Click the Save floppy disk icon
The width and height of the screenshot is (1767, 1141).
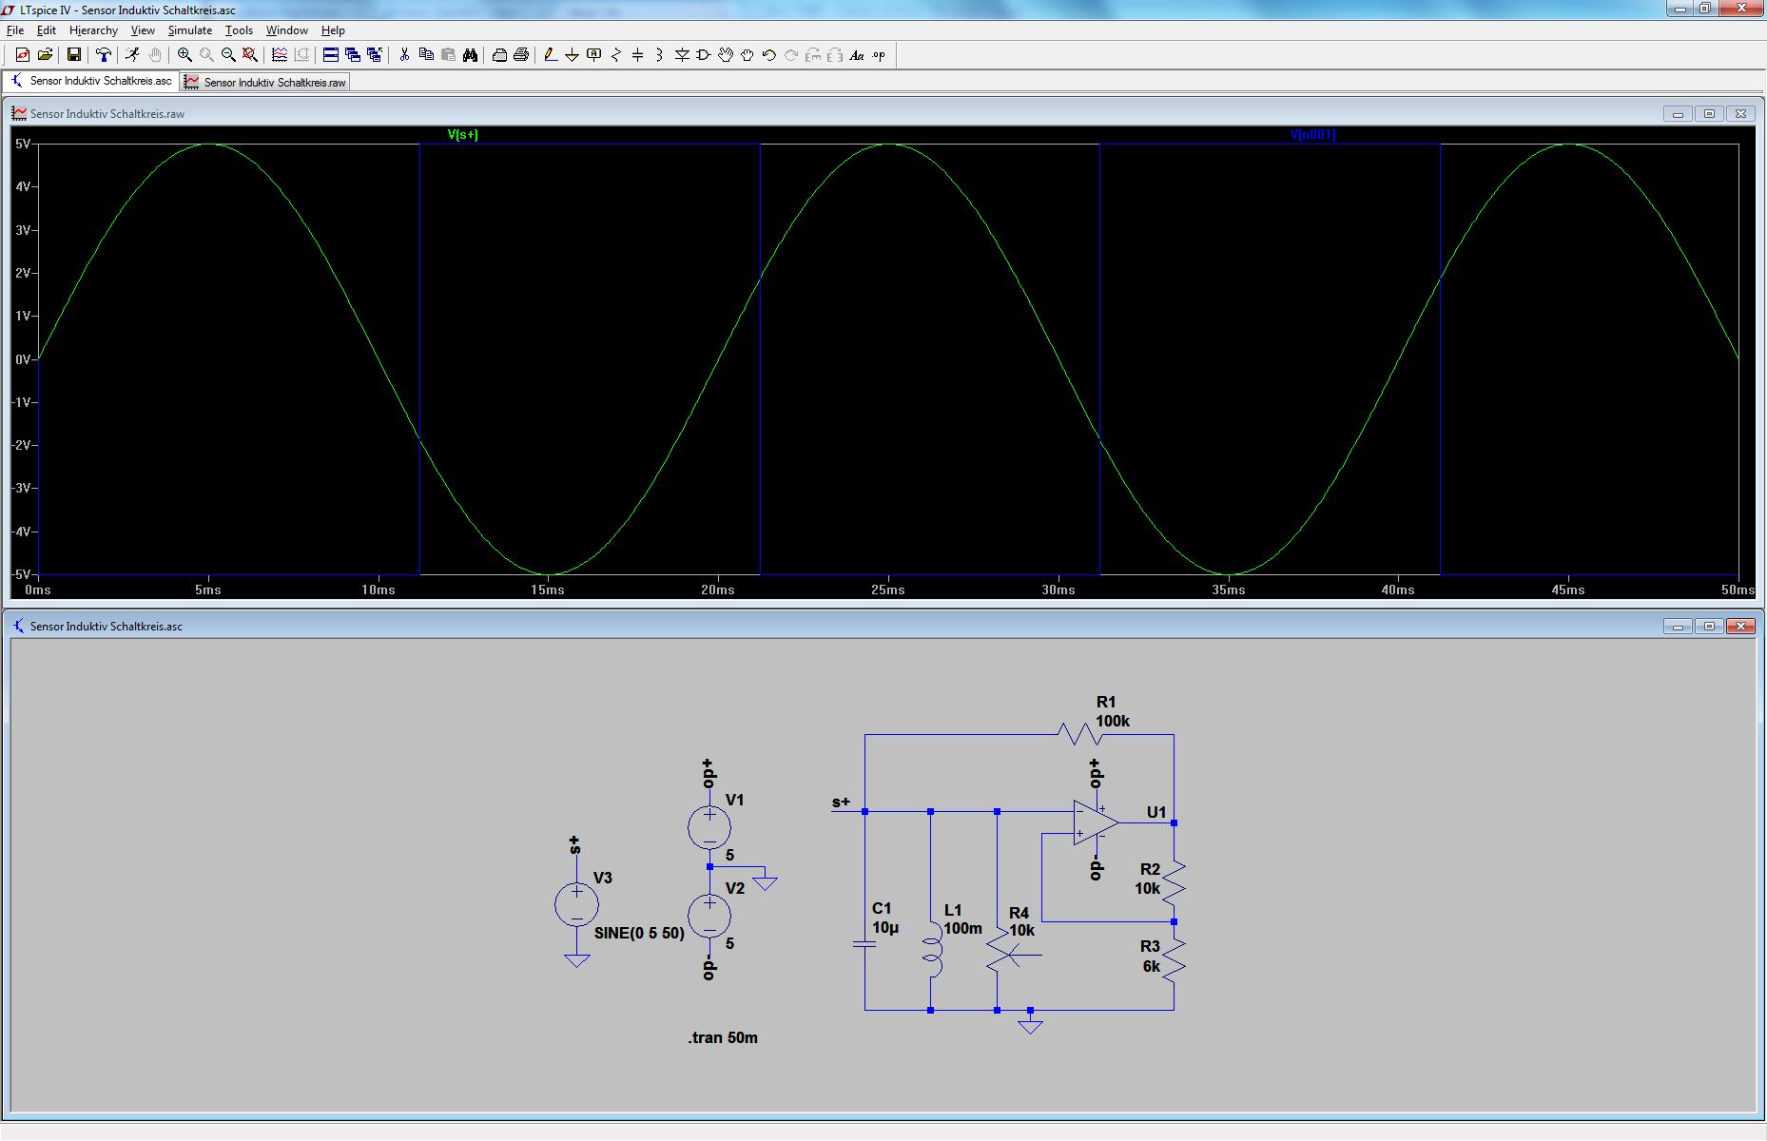(73, 55)
